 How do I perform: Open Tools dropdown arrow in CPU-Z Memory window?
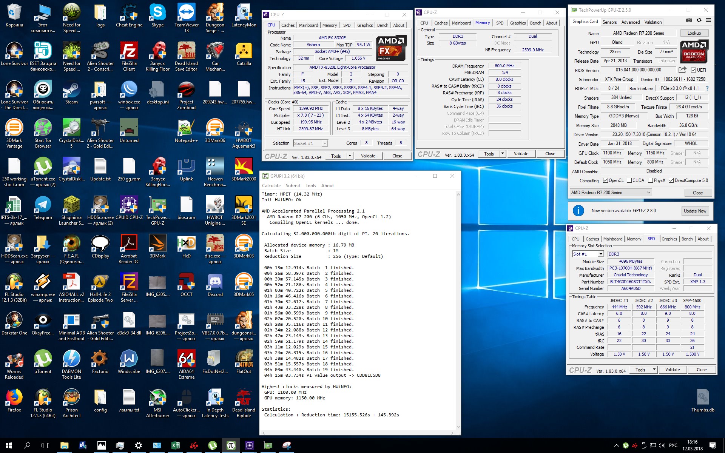(x=503, y=154)
